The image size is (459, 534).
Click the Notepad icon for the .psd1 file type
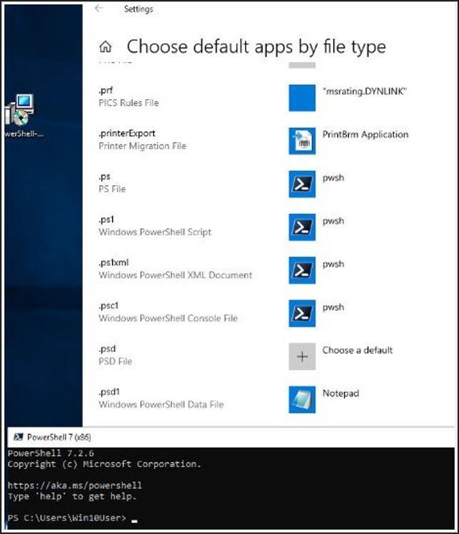pyautogui.click(x=302, y=399)
